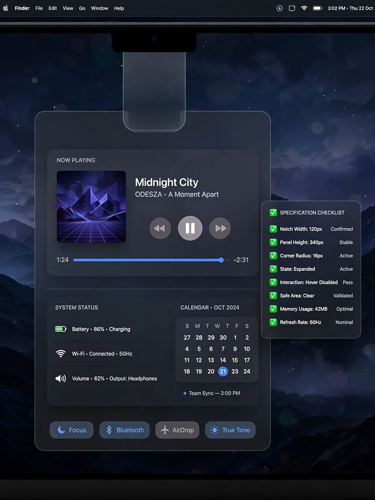Uncheck the Interaction: Hover Disabled checkbox

(273, 282)
